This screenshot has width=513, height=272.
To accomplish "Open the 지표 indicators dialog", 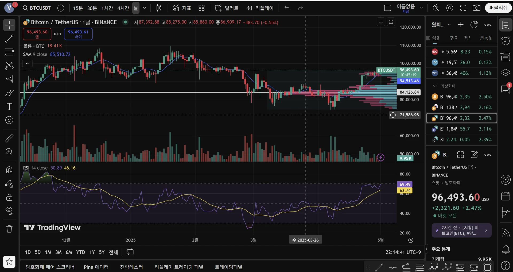I will tap(182, 8).
